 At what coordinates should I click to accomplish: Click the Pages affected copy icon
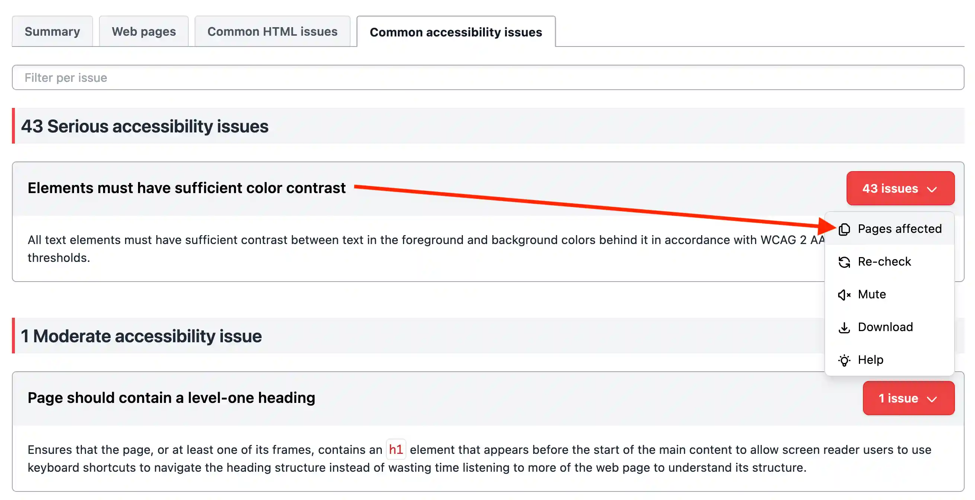coord(844,230)
